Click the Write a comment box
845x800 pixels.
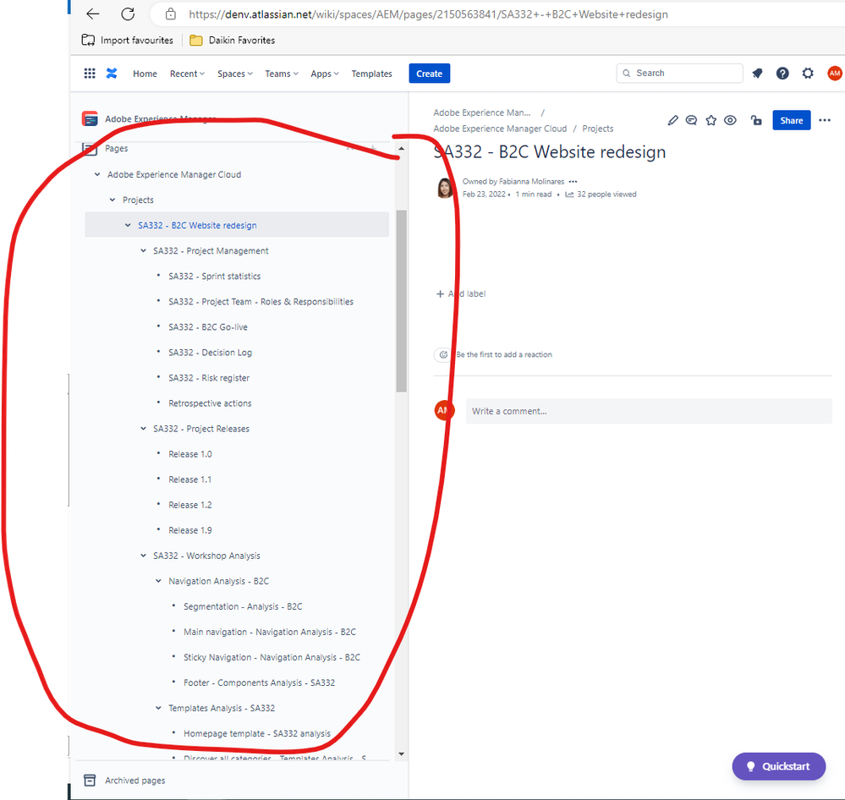[x=649, y=411]
